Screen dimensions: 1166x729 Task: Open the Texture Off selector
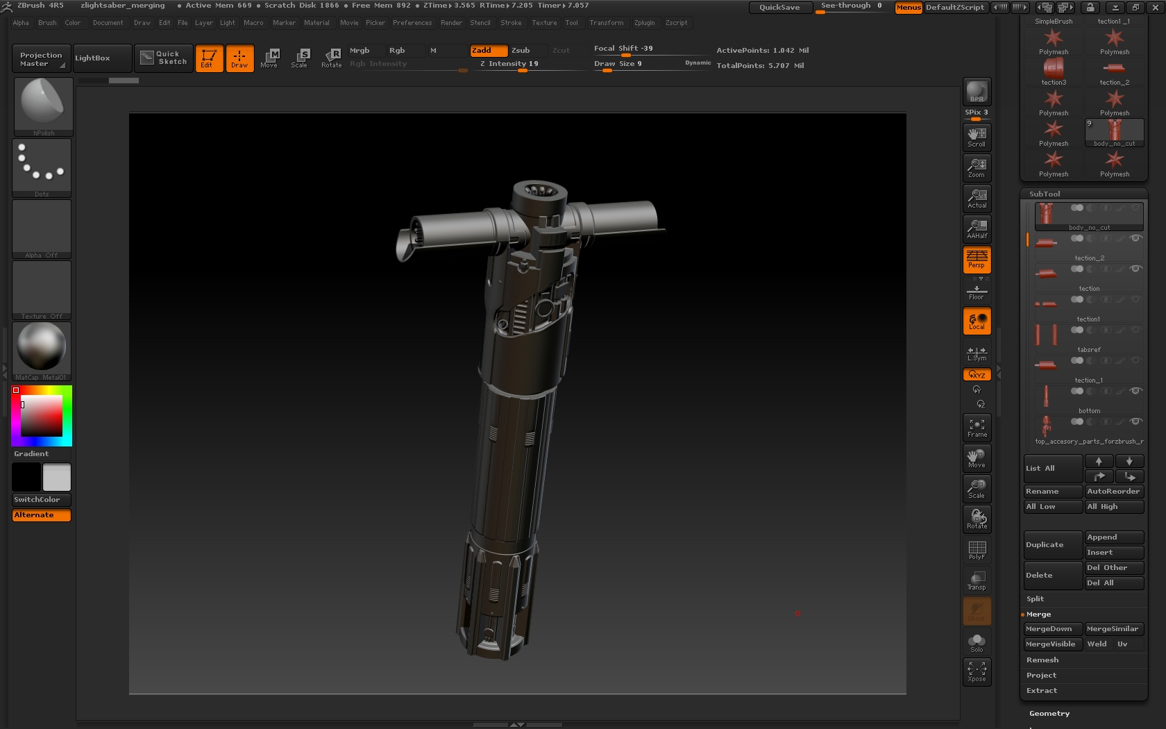(42, 290)
